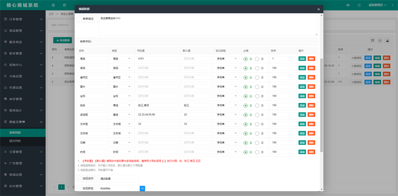Click 添加 in the 商品 field row

(302, 59)
